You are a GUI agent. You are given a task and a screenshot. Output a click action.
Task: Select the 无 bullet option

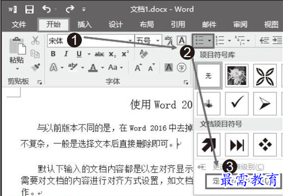pyautogui.click(x=209, y=76)
